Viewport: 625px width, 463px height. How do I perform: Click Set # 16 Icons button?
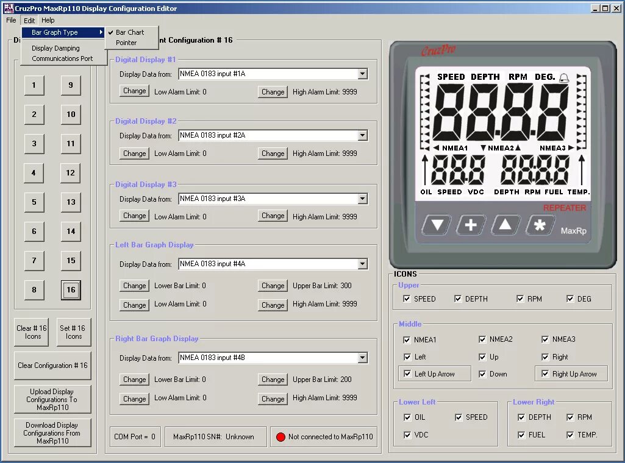click(73, 332)
